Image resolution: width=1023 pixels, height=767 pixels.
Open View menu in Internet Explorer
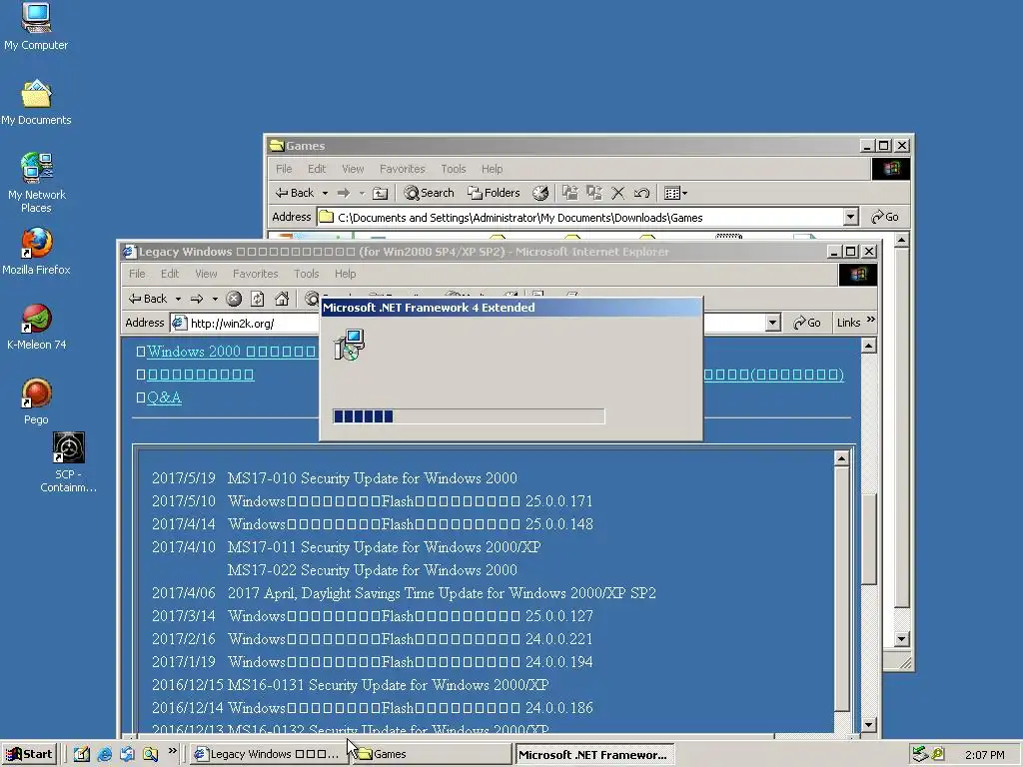(x=206, y=274)
